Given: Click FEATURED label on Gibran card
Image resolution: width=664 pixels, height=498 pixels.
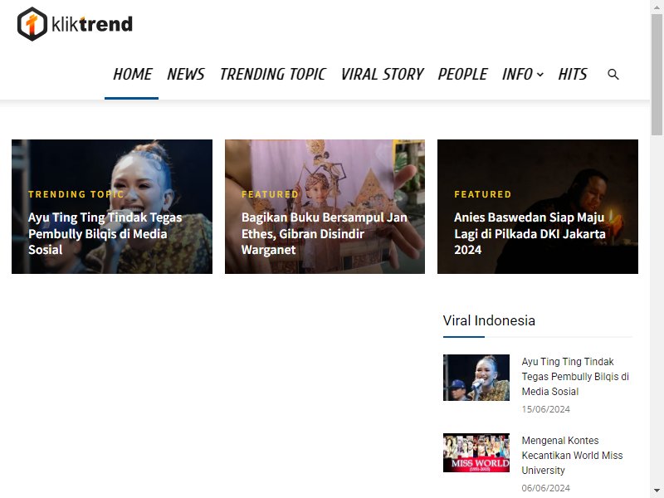Looking at the screenshot, I should point(270,194).
